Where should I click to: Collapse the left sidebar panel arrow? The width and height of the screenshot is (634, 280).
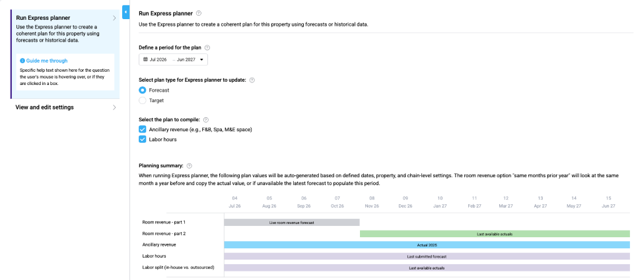pos(125,12)
